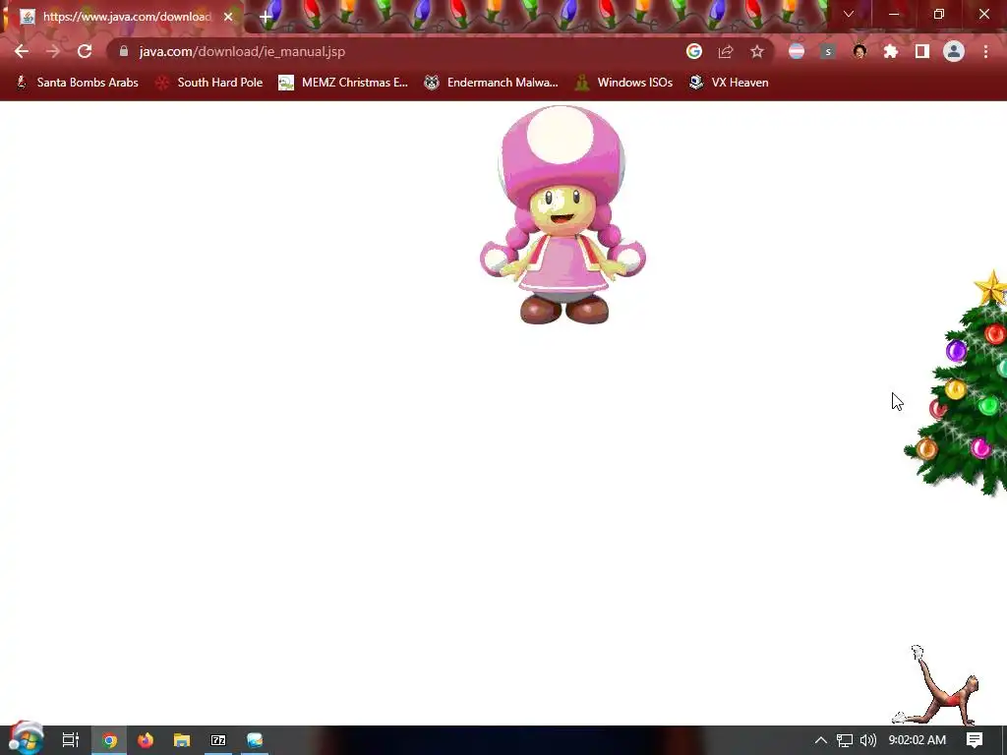Open the Santa Bombs Arabs bookmark
The width and height of the screenshot is (1007, 755).
77,83
